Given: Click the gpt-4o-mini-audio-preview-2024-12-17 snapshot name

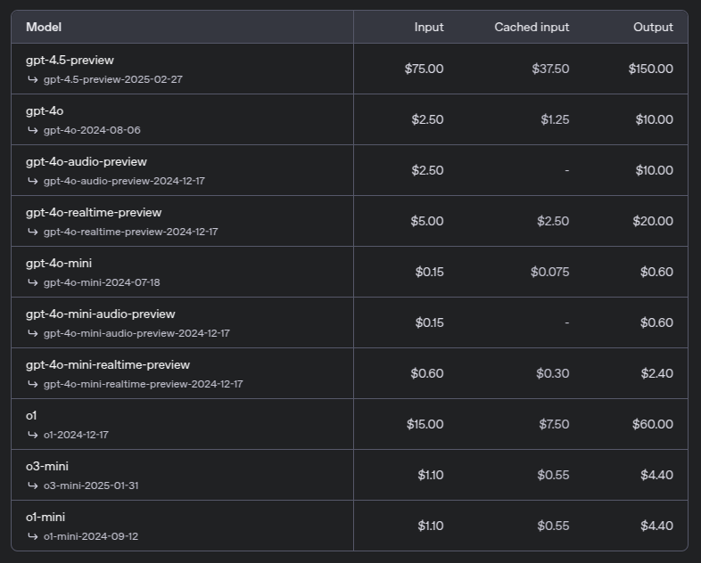Looking at the screenshot, I should coord(136,334).
